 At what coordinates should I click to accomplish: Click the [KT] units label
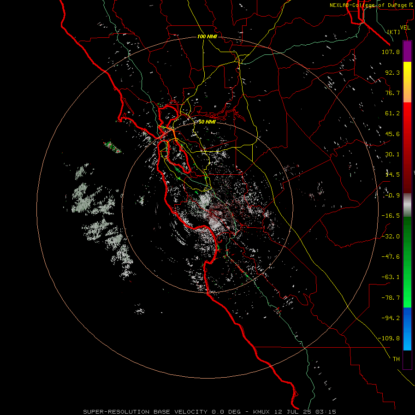[394, 32]
